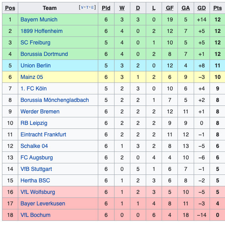
Task: Click the Schalke 04 link
Action: pos(34,146)
